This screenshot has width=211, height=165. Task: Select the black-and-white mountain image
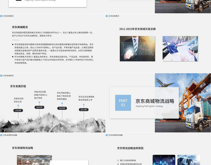click(53, 122)
